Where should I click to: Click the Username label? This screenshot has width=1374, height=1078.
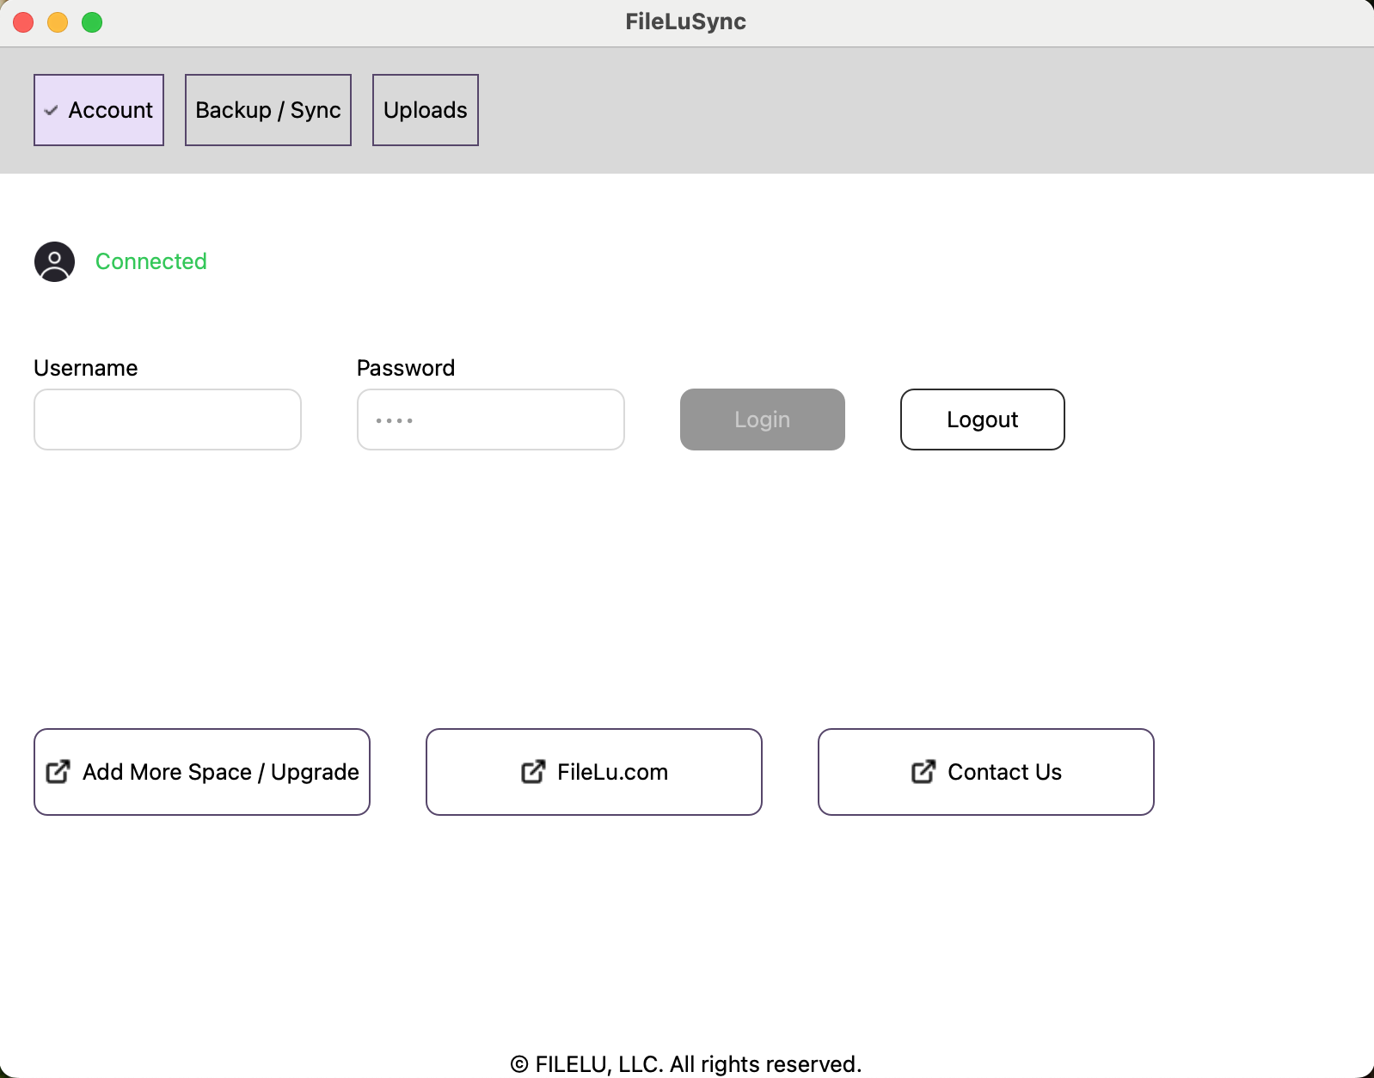click(x=86, y=368)
